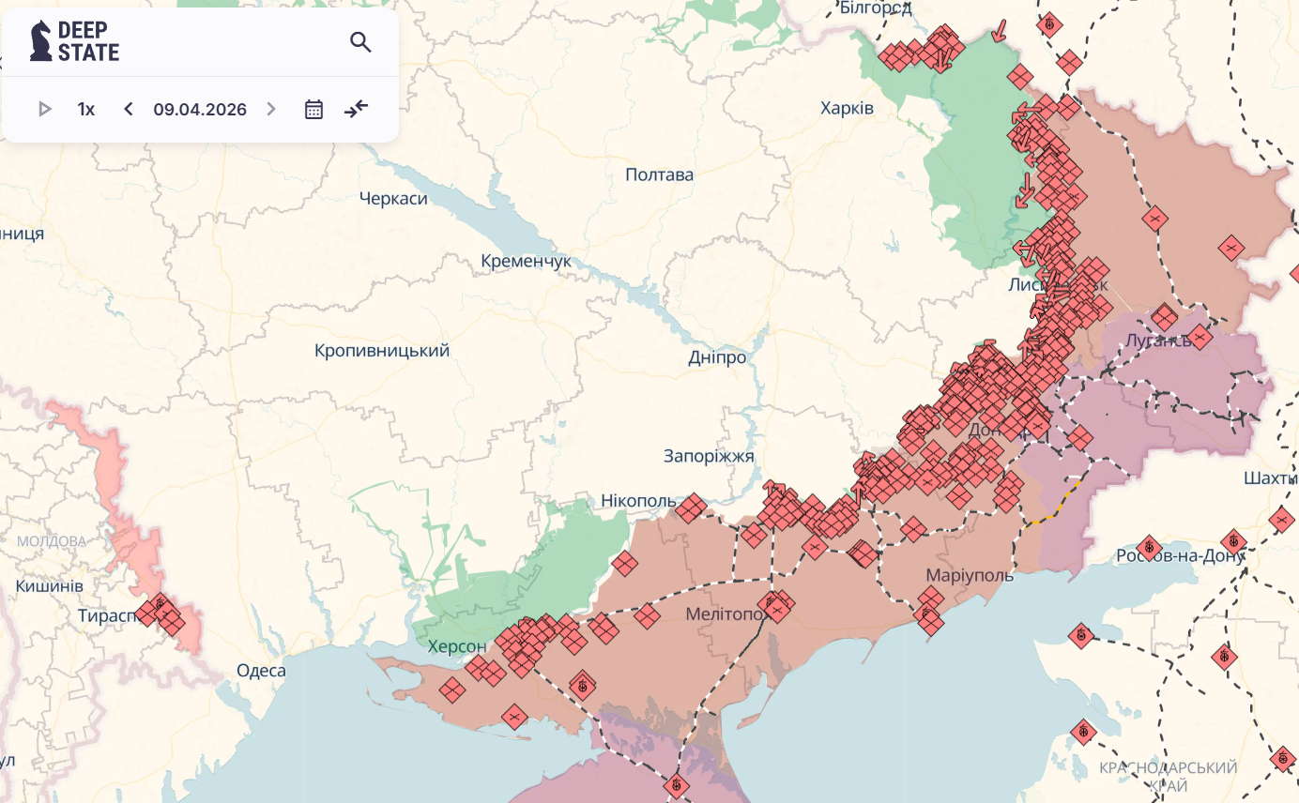Click the Дніпро city label
The width and height of the screenshot is (1299, 803).
click(717, 357)
